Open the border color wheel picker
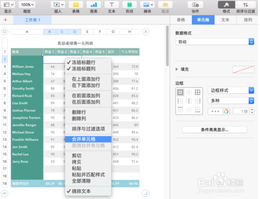Image resolution: width=260 pixels, height=199 pixels. pyautogui.click(x=226, y=111)
